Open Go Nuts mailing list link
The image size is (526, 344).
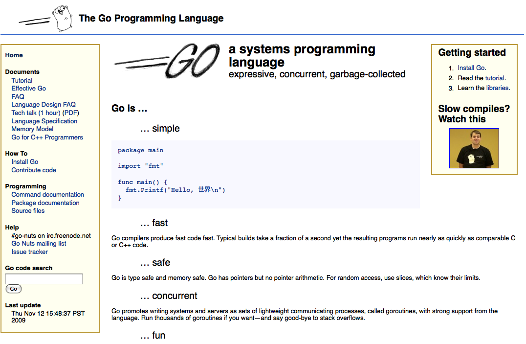39,244
